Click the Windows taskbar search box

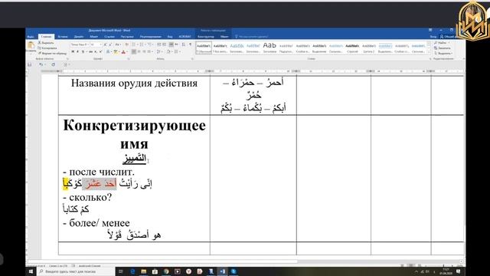[x=77, y=271]
